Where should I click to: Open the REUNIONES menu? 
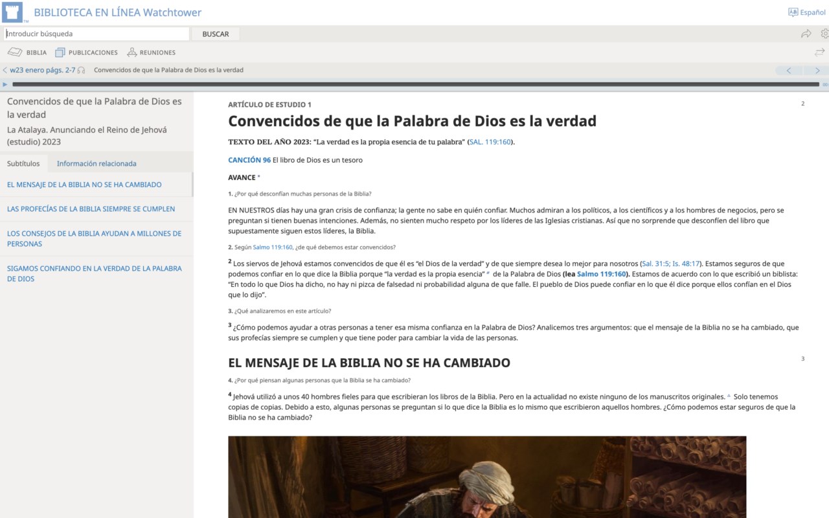pyautogui.click(x=151, y=52)
